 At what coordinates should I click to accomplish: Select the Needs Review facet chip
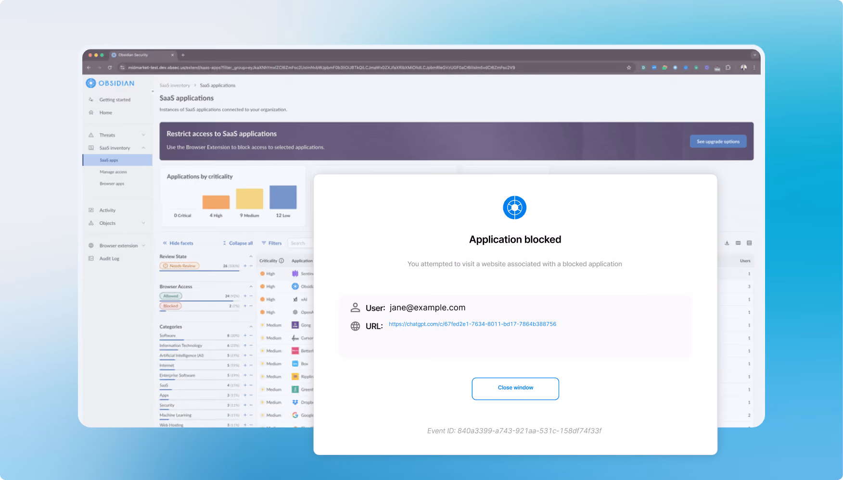tap(179, 266)
